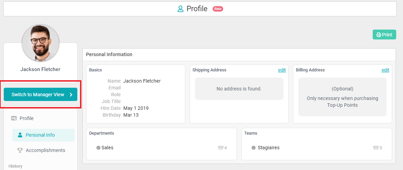
Task: Edit the Shipping Address
Action: (x=282, y=70)
